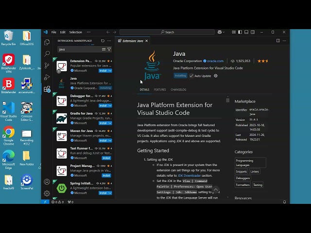Open the Selection menu
This screenshot has height=233, width=311.
coord(76,32)
